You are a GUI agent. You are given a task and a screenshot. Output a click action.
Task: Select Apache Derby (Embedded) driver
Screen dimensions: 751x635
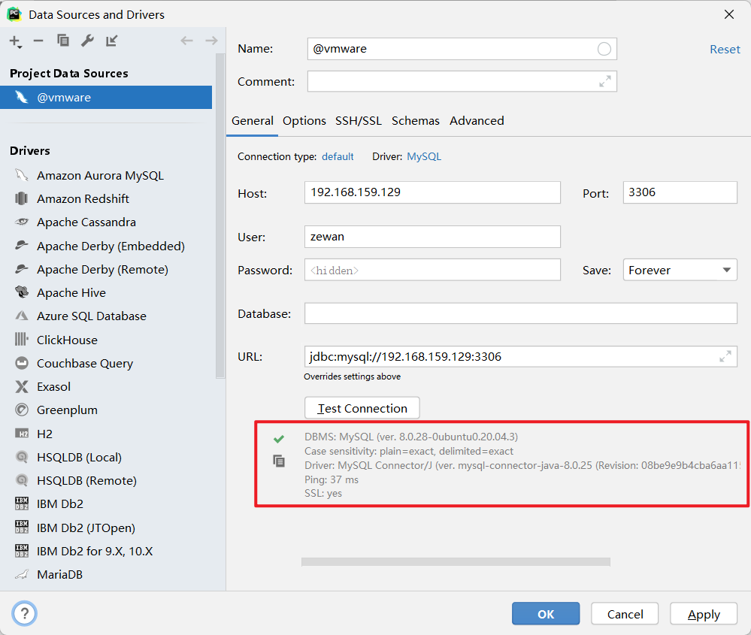point(111,246)
